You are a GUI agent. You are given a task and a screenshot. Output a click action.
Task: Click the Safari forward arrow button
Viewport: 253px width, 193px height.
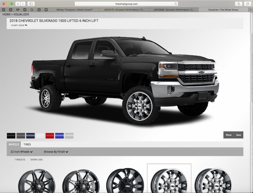pos(23,4)
